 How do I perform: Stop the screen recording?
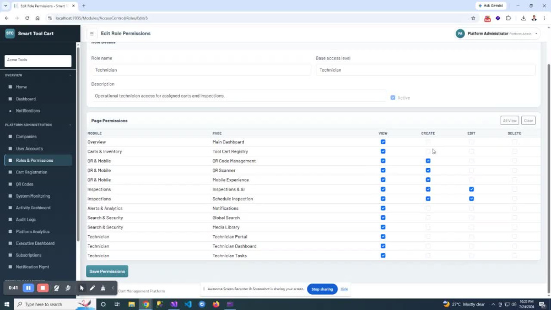(x=43, y=288)
